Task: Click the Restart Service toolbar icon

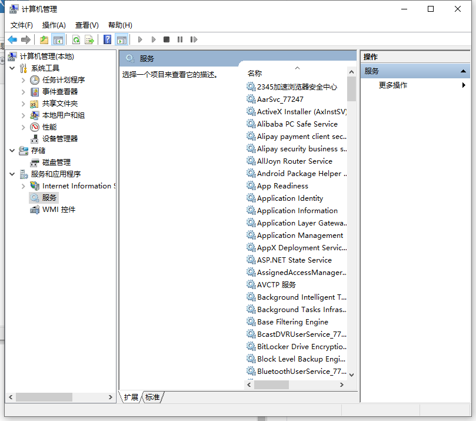Action: (x=194, y=39)
